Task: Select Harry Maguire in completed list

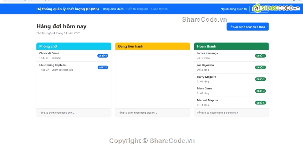Action: tap(206, 77)
